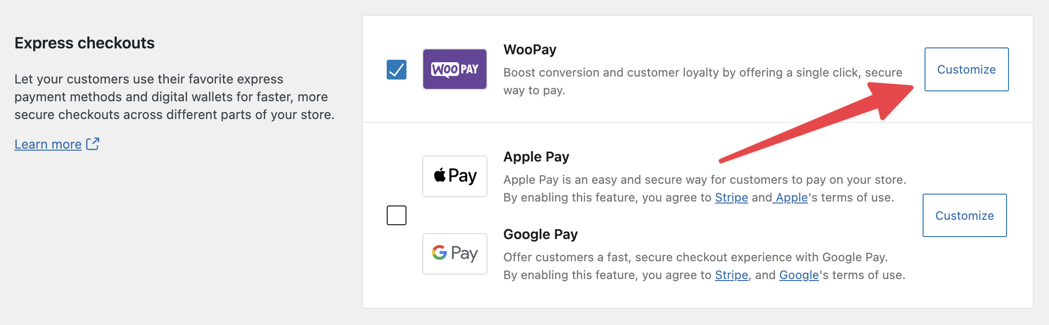Follow the Learn more link
The image size is (1049, 325).
click(x=48, y=144)
